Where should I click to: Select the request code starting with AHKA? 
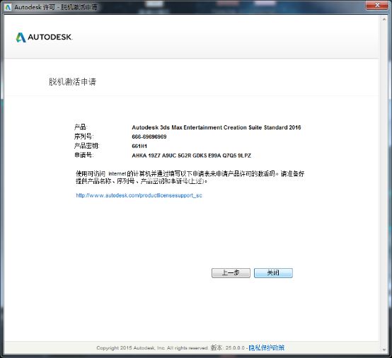pos(192,156)
